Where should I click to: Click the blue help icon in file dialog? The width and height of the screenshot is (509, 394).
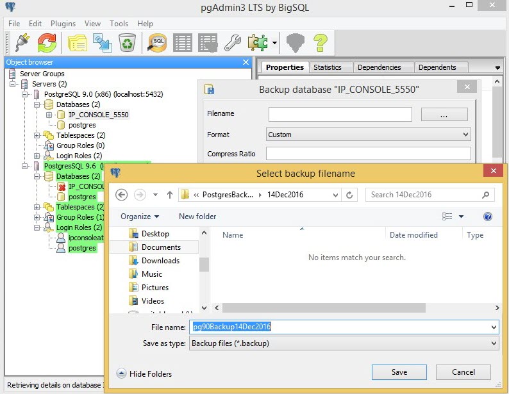[488, 217]
